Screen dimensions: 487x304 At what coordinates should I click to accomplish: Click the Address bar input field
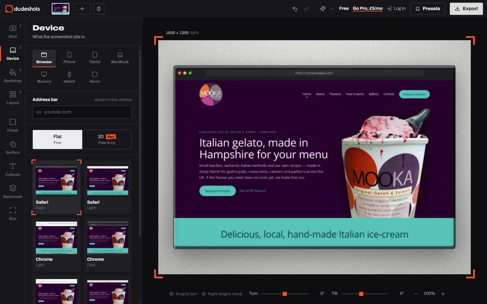coord(82,112)
